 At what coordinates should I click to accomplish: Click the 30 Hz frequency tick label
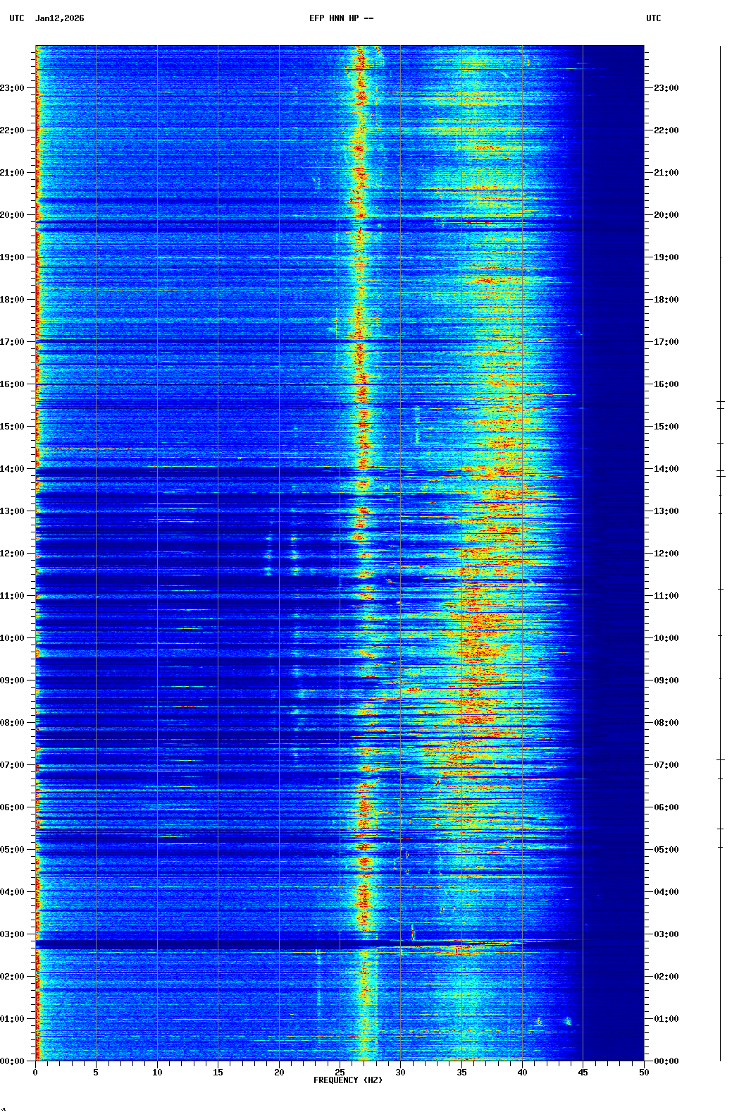[x=400, y=1073]
